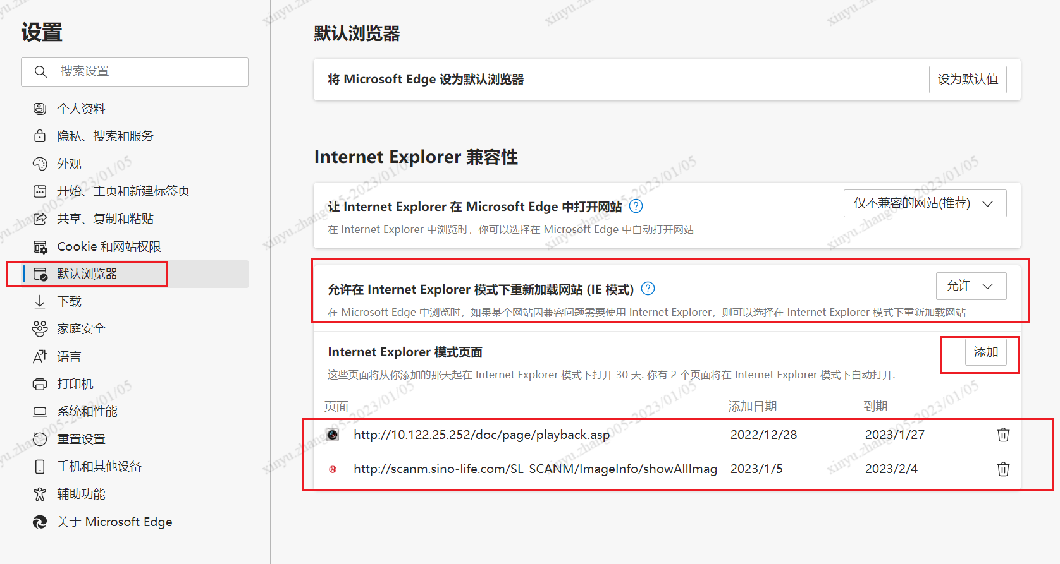Click the 语言 language icon

pos(40,356)
